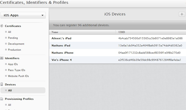186x110 pixels.
Task: Show Pending certificates
Action: pos(13,38)
